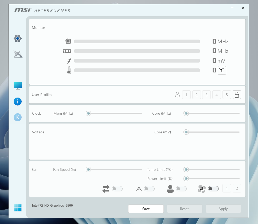Click the Reset button
Screen dimensions: 258x224
click(x=185, y=209)
